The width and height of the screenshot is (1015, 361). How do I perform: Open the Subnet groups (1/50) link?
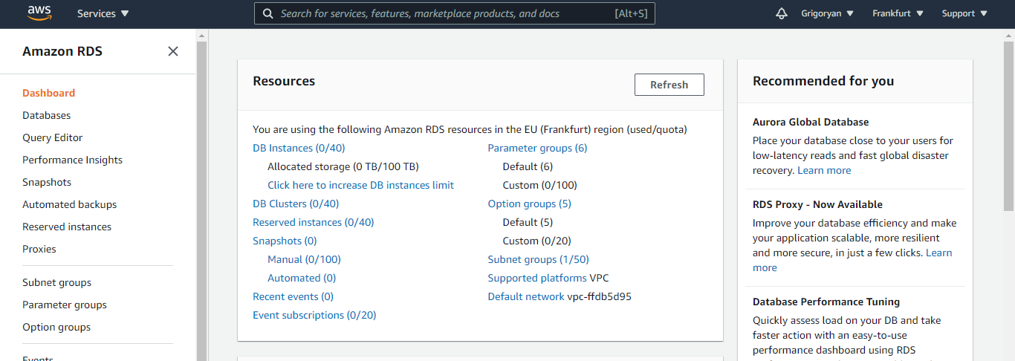[538, 259]
